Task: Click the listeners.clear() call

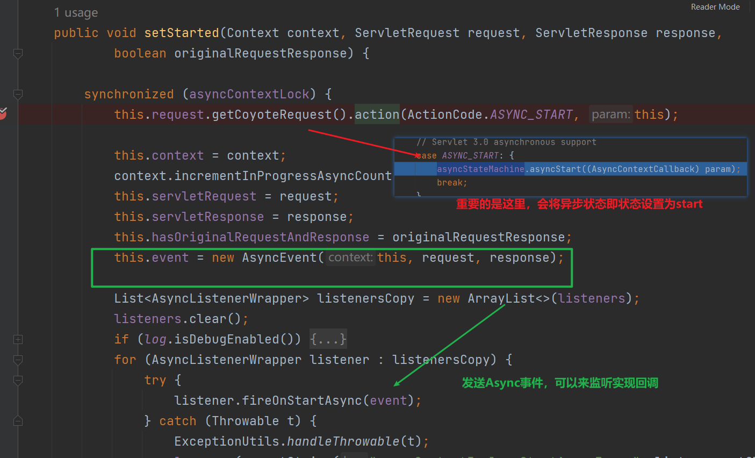Action: point(181,319)
